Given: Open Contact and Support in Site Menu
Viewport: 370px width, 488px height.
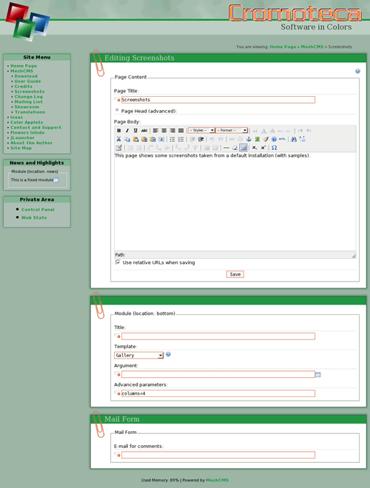Looking at the screenshot, I should point(36,127).
